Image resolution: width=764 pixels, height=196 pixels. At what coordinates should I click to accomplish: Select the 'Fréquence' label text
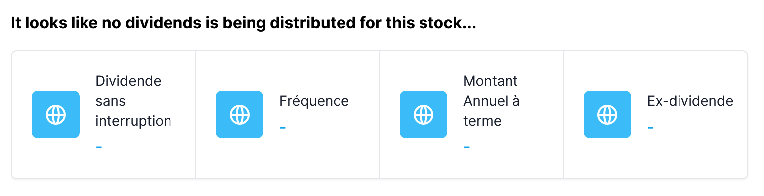(314, 101)
